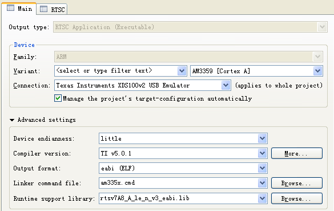The width and height of the screenshot is (334, 211).
Task: Open the Linker command file dropdown arrow
Action: pos(262,183)
